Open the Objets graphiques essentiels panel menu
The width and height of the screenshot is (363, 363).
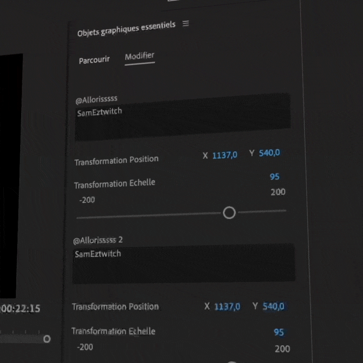(186, 24)
